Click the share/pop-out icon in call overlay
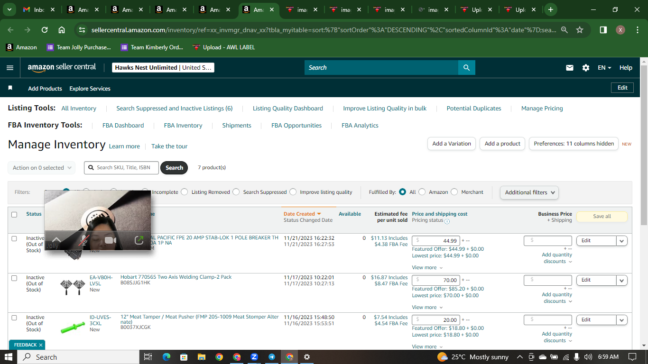 139,240
